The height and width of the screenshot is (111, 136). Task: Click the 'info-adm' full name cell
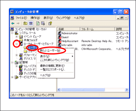point(87,45)
